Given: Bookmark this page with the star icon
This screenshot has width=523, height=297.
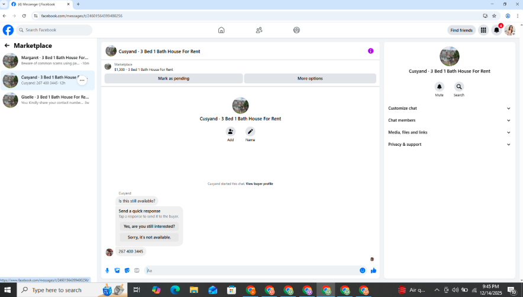Looking at the screenshot, I should (495, 16).
